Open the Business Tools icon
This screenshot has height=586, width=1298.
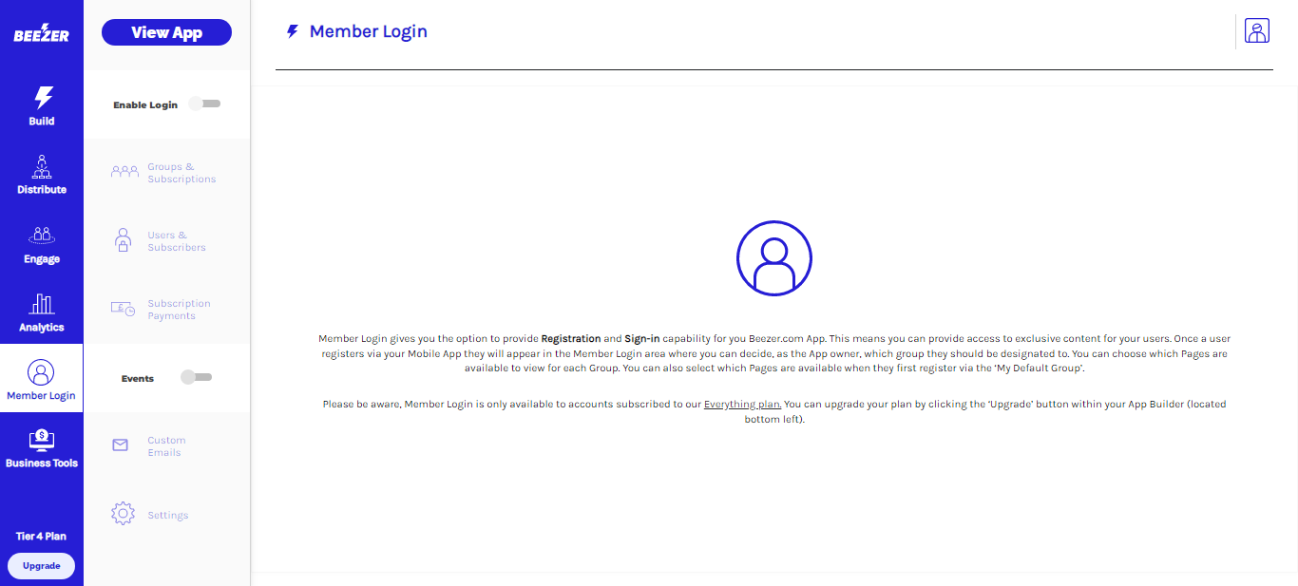click(42, 440)
